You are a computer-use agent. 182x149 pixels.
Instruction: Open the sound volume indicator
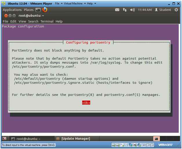(x=132, y=10)
